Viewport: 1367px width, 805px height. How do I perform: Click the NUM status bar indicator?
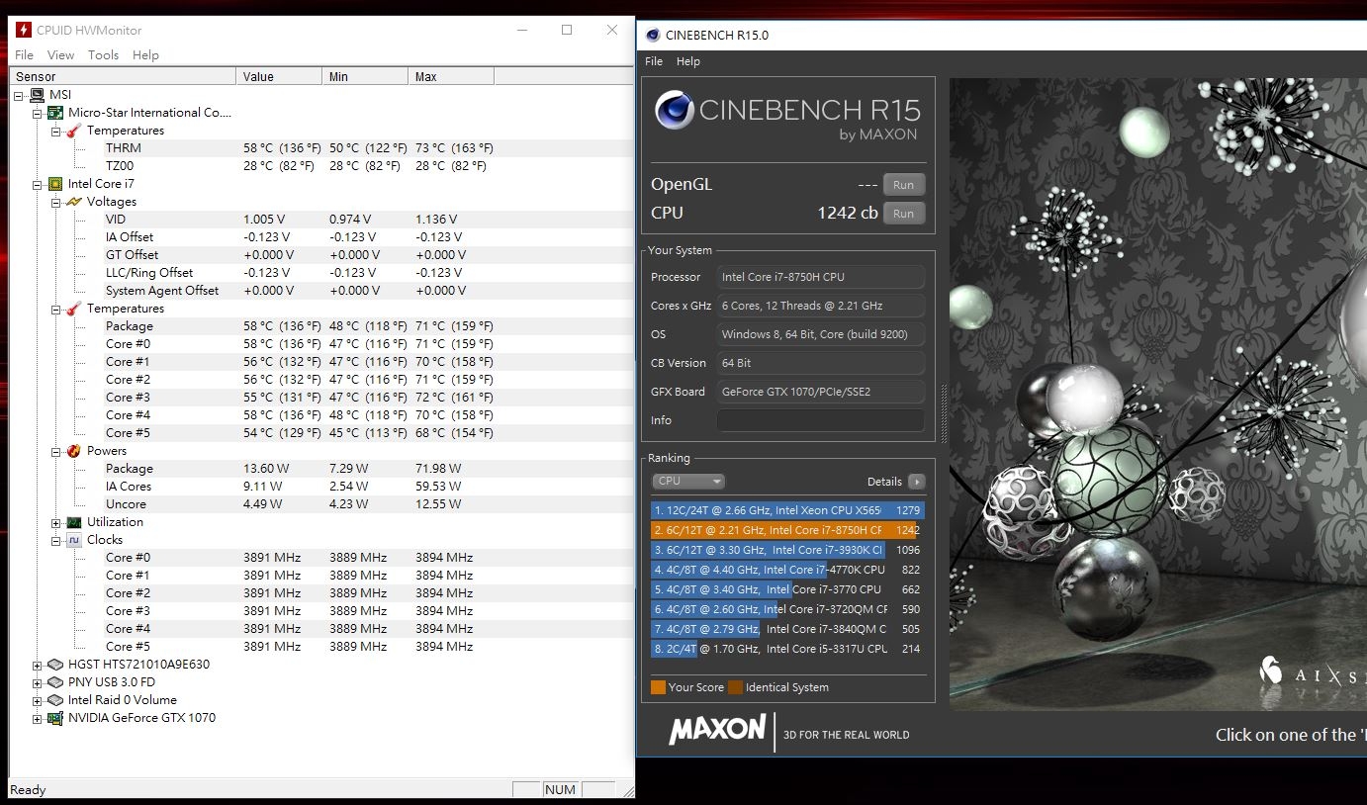click(560, 789)
